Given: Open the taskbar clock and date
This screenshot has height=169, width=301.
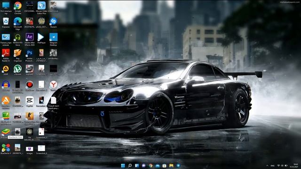Looking at the screenshot, I should (294, 166).
